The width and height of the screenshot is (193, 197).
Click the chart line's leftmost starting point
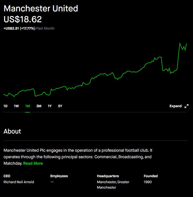point(4,95)
